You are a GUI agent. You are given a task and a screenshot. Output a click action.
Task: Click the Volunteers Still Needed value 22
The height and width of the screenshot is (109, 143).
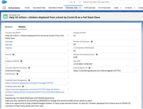(75, 51)
